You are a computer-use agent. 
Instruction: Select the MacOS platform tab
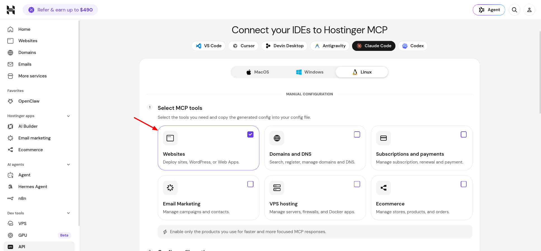tap(257, 72)
